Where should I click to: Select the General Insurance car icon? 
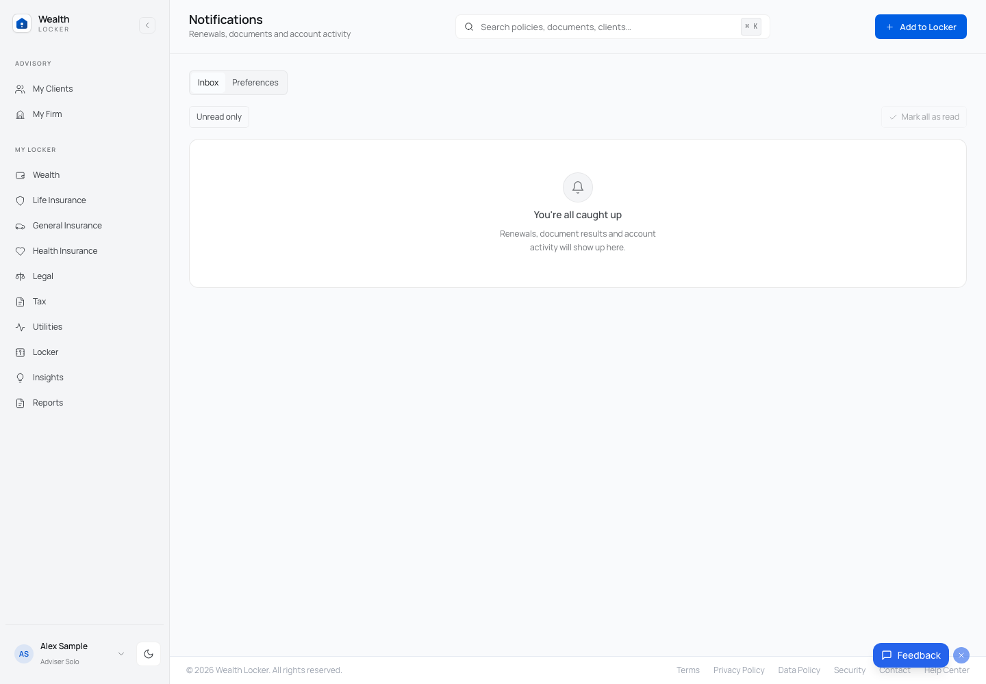[x=21, y=226]
